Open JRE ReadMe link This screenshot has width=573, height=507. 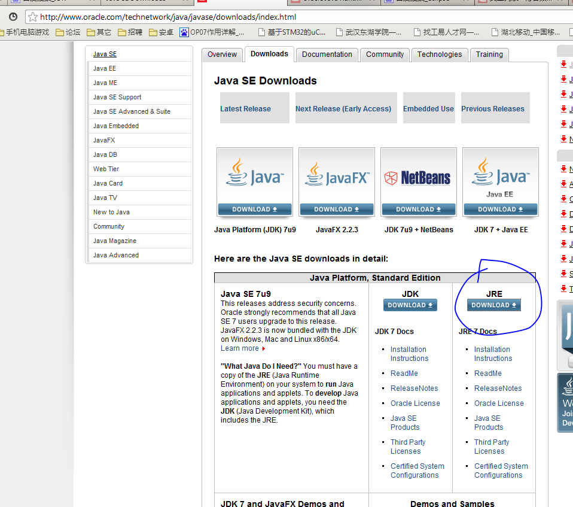[x=488, y=374]
